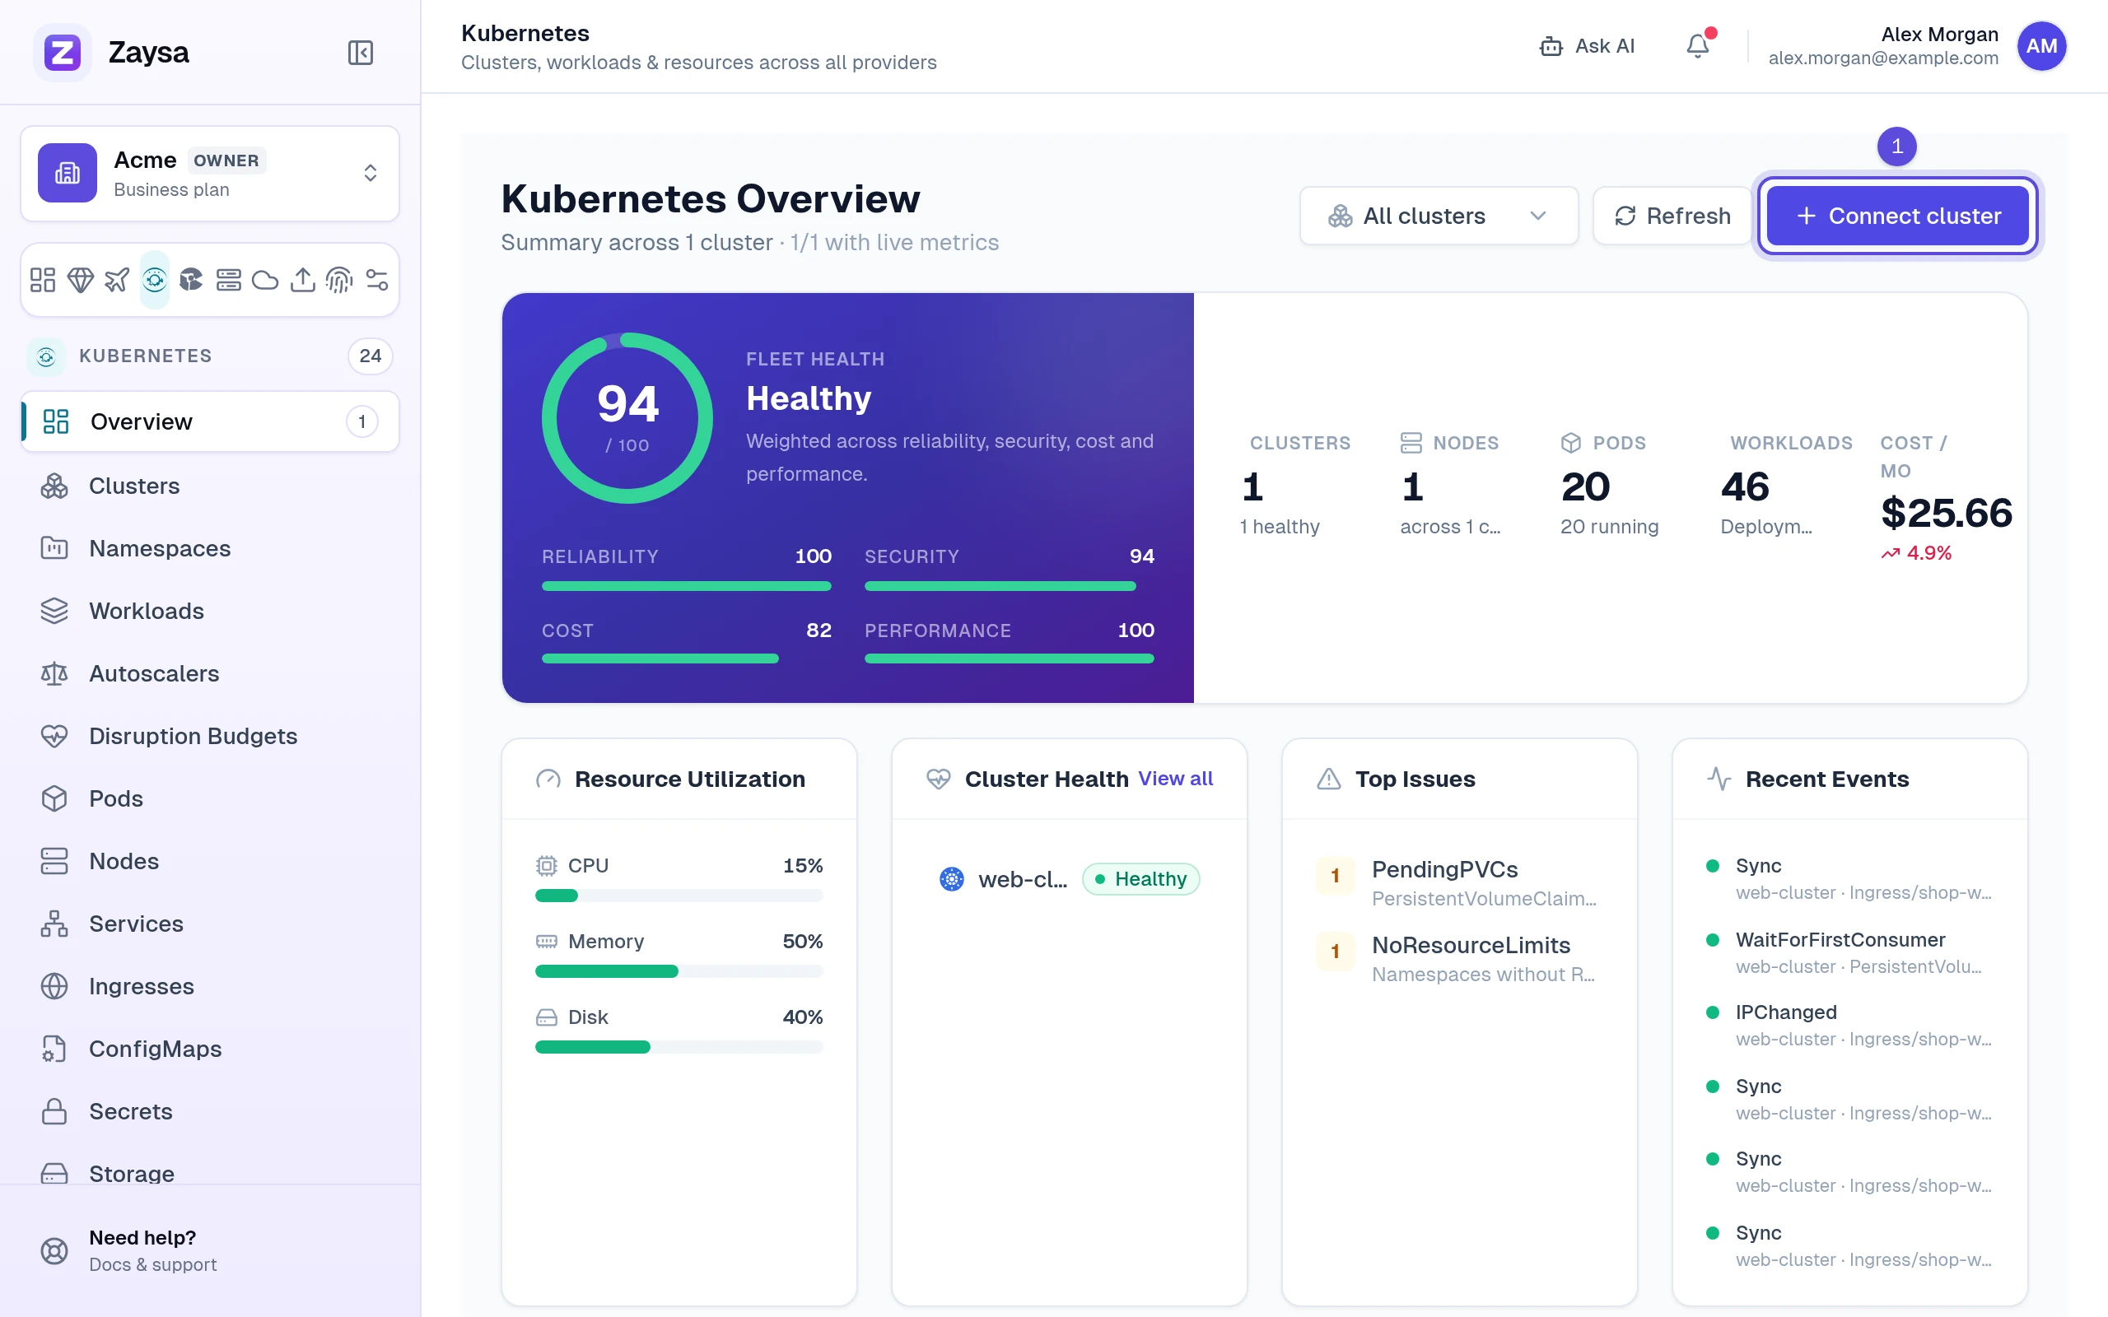This screenshot has height=1317, width=2108.
Task: Click the Top Issues warning triangle icon
Action: pyautogui.click(x=1328, y=779)
